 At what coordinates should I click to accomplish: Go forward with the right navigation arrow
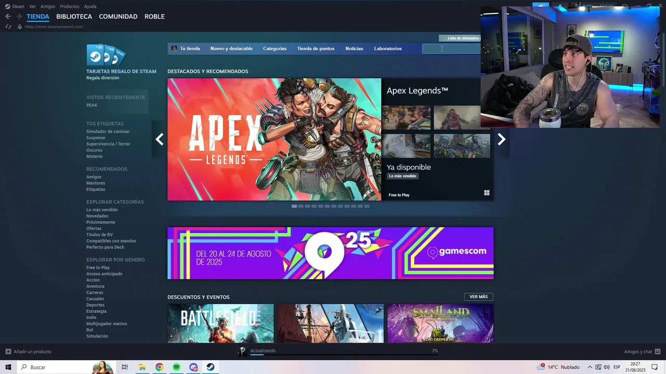click(x=19, y=17)
